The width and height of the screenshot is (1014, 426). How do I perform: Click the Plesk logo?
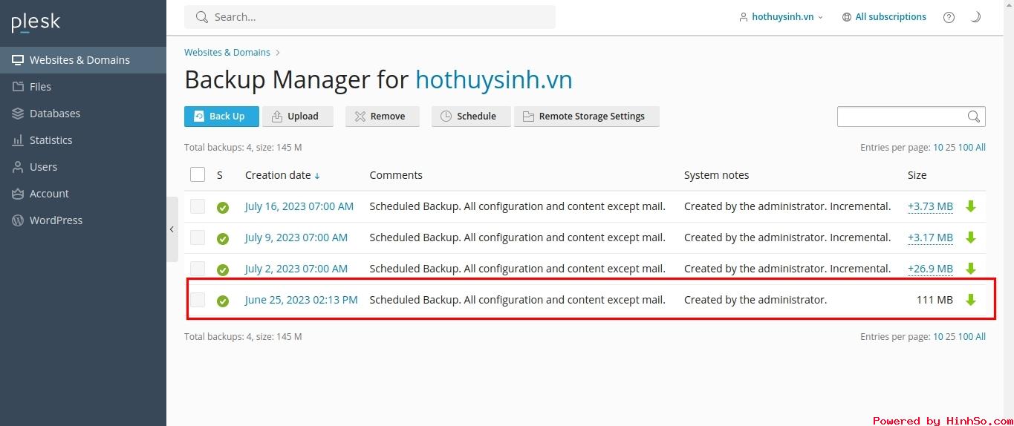pos(36,22)
